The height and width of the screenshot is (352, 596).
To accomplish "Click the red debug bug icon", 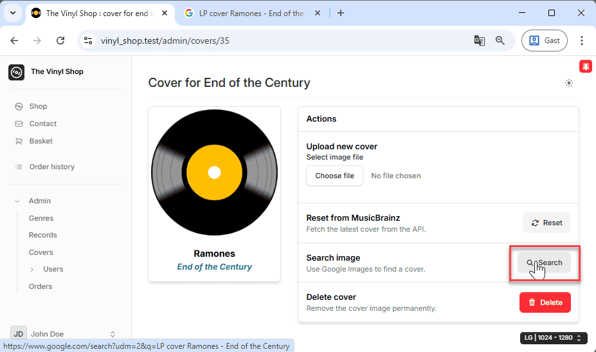I will tap(585, 66).
